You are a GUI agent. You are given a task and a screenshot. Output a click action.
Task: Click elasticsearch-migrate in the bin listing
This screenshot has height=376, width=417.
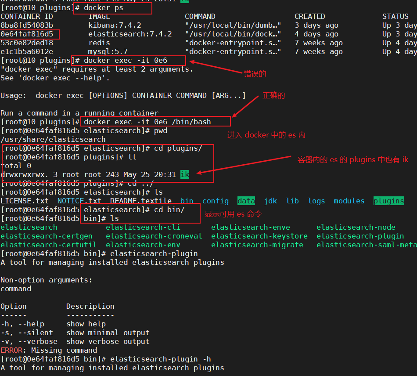(x=257, y=245)
